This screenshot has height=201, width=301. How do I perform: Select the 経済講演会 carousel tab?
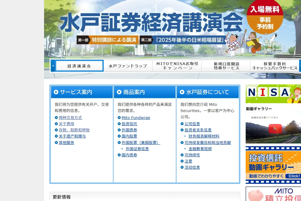[79, 66]
